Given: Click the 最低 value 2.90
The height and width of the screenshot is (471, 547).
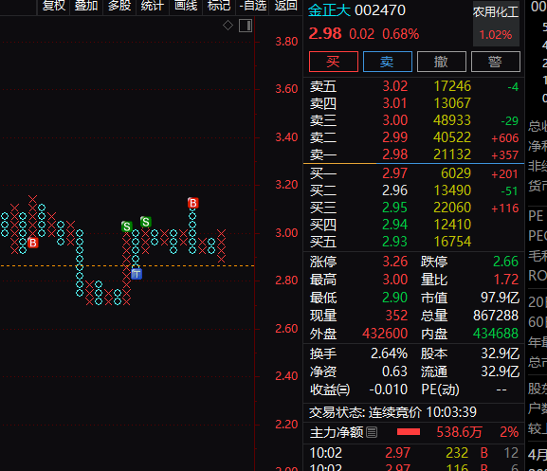Looking at the screenshot, I should click(x=395, y=298).
